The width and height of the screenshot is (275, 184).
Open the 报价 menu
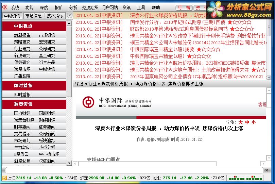[x=58, y=7]
